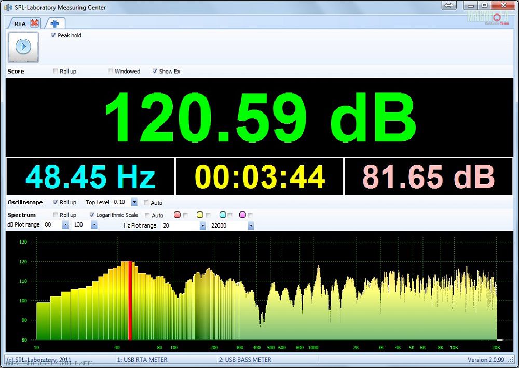Select the RTA tab
Screen dimensions: 519x368
20,23
